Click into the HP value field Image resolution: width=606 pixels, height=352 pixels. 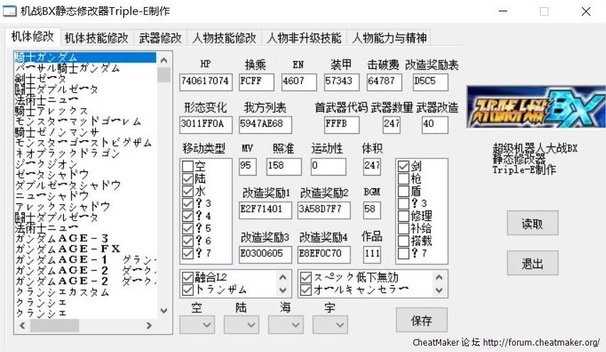pos(205,82)
